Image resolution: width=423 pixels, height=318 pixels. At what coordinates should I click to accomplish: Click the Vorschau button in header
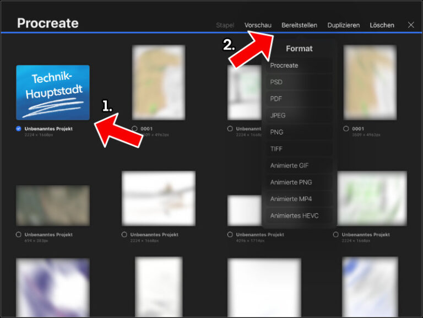(x=258, y=25)
